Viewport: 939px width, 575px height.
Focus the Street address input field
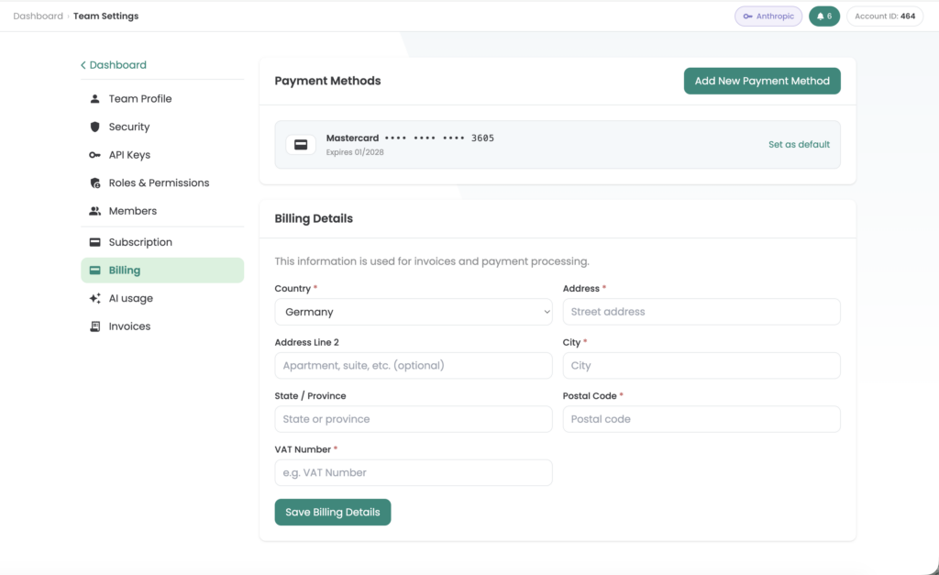(701, 312)
